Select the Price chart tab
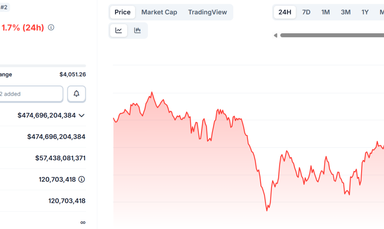Viewport: 384px width, 229px height. coord(122,12)
